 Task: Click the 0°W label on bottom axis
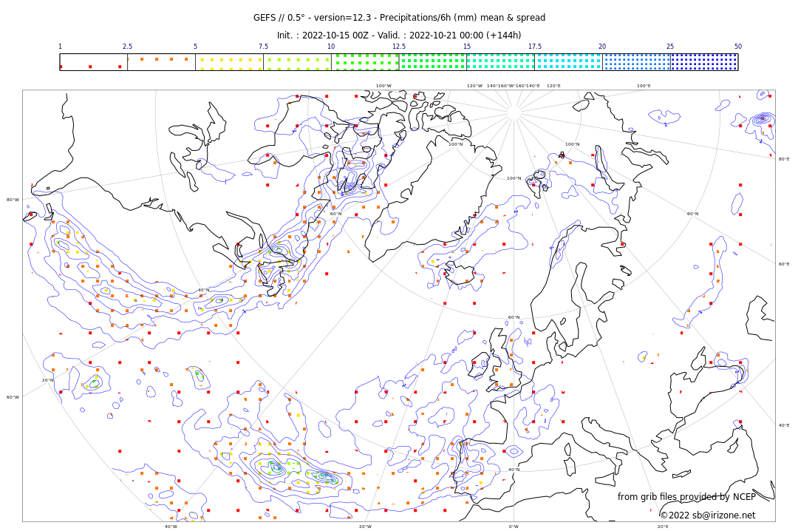click(x=514, y=527)
